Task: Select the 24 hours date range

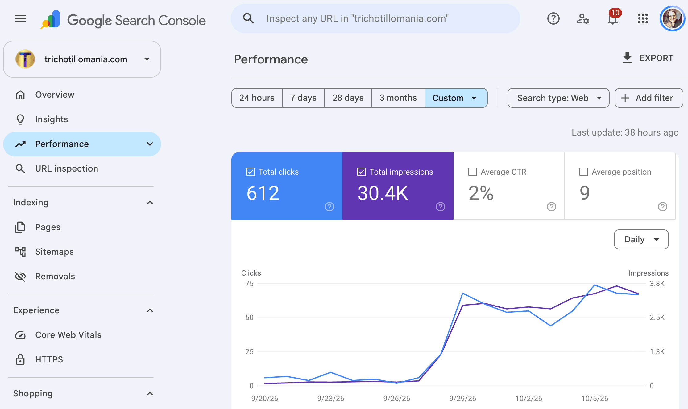Action: (x=257, y=98)
